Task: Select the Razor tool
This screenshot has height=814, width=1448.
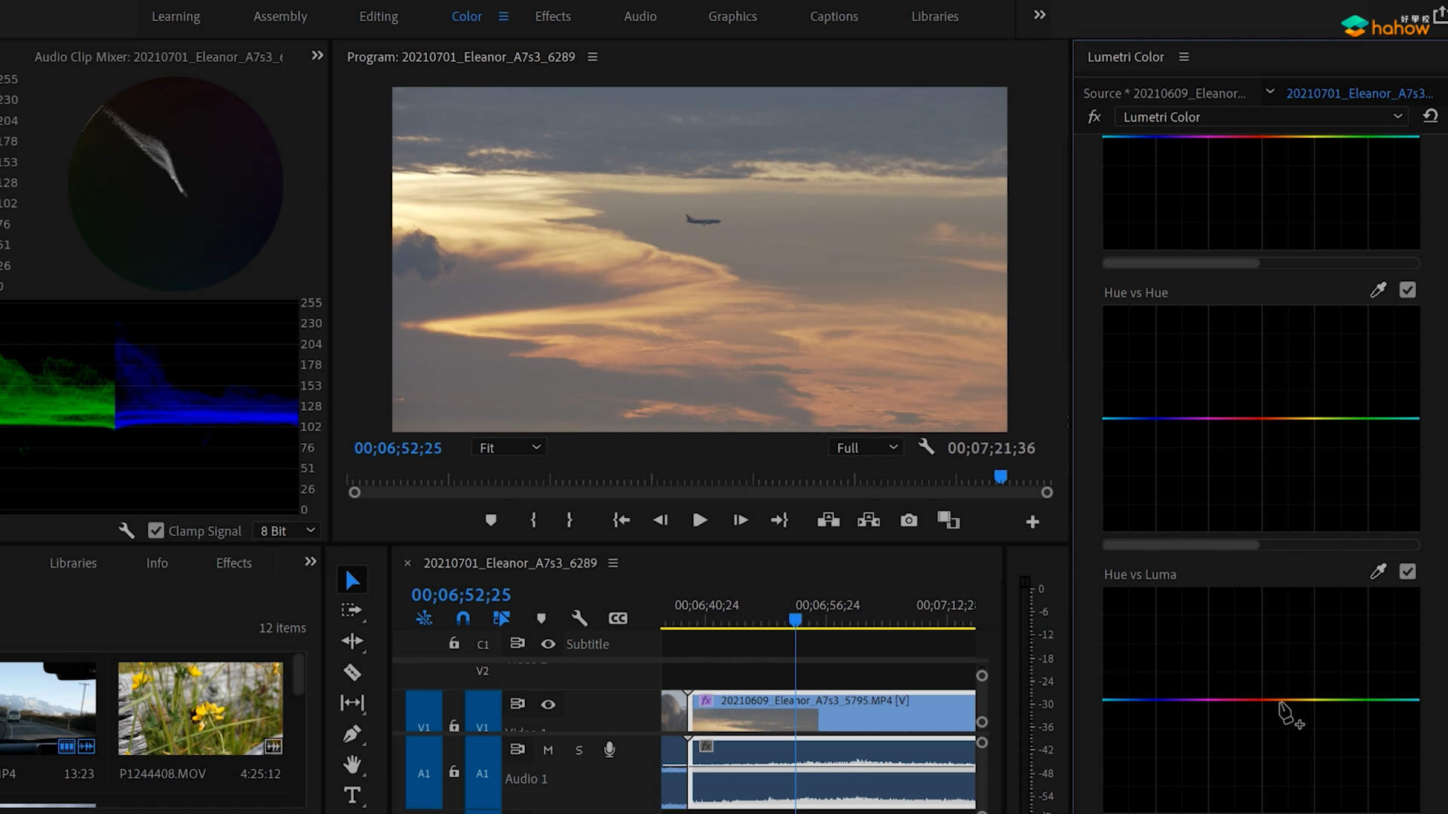Action: [x=352, y=672]
